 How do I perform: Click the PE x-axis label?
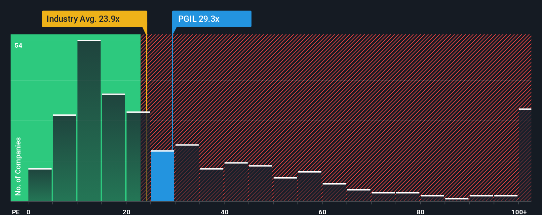16,212
